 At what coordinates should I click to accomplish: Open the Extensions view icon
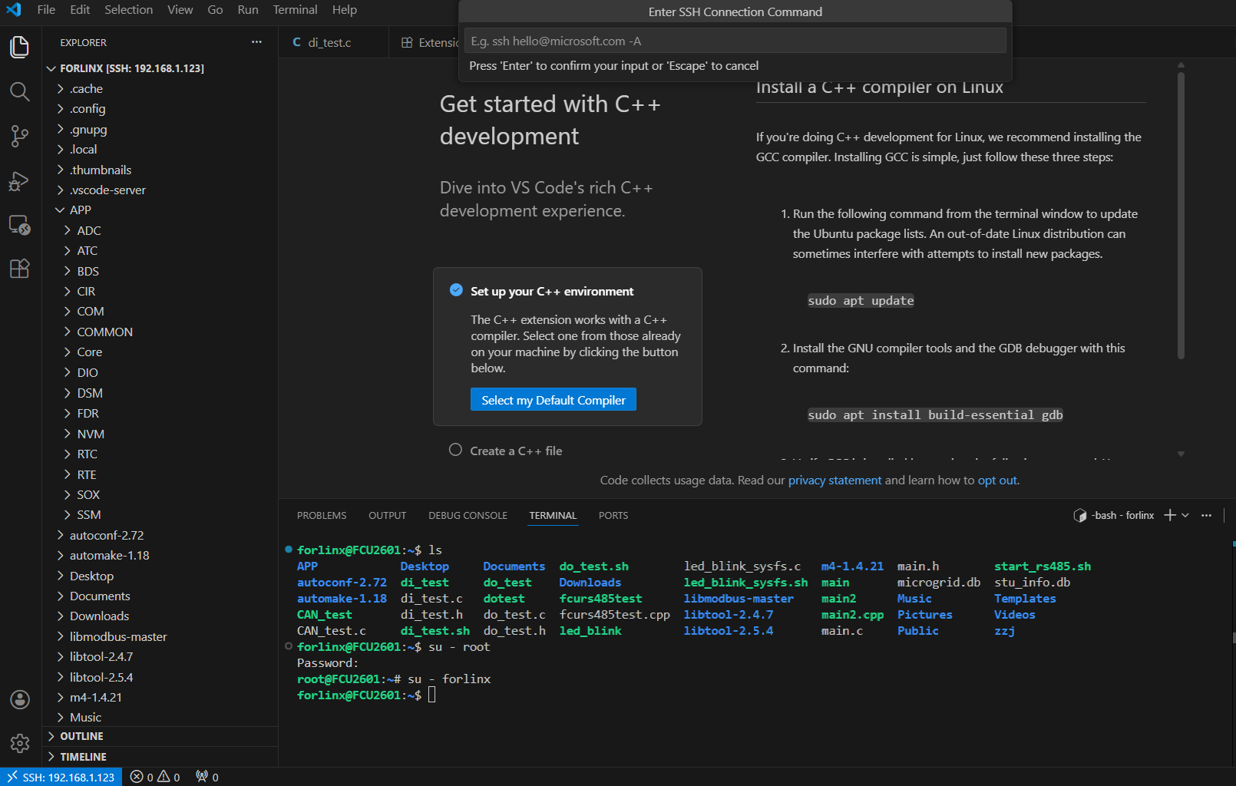(x=20, y=269)
